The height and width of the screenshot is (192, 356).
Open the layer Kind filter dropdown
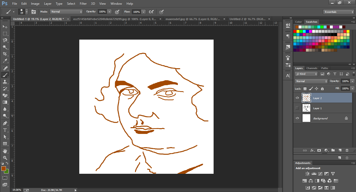pos(306,74)
